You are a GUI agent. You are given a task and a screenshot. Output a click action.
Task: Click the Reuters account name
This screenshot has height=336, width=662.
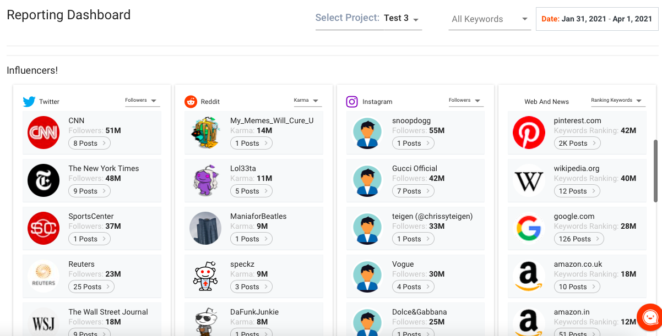[x=82, y=264]
